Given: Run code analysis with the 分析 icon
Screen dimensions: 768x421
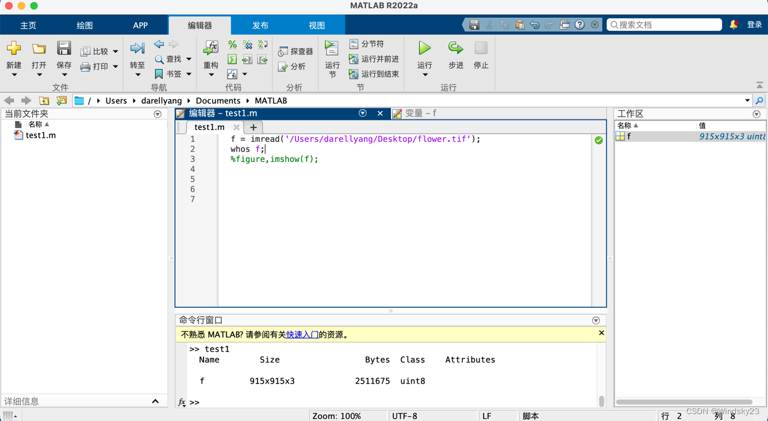Looking at the screenshot, I should pyautogui.click(x=294, y=66).
